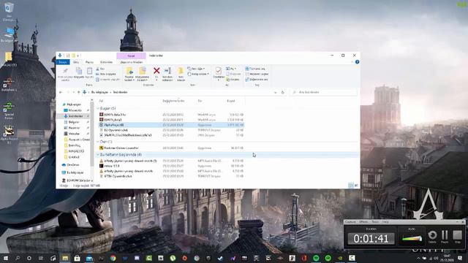
Task: Open Microsoft Store bag icon on taskbar
Action: point(77,258)
